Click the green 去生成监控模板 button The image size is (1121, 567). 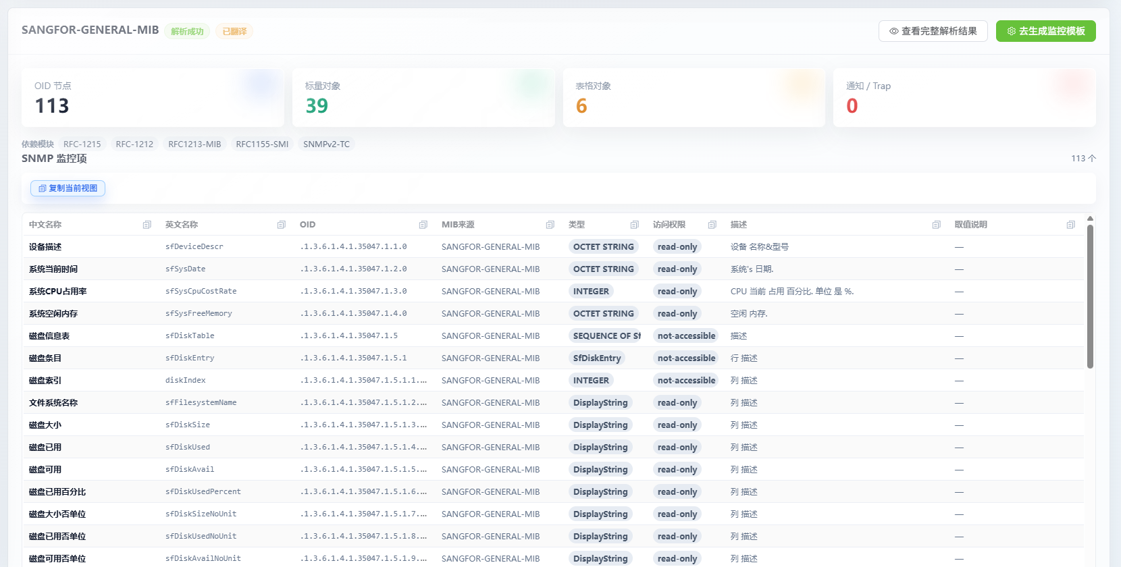click(1046, 31)
